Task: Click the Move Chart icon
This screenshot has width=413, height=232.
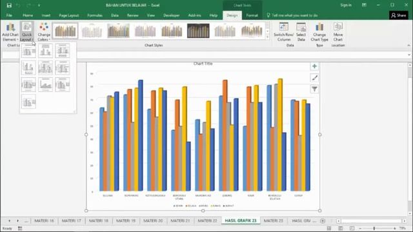Action: tap(338, 32)
